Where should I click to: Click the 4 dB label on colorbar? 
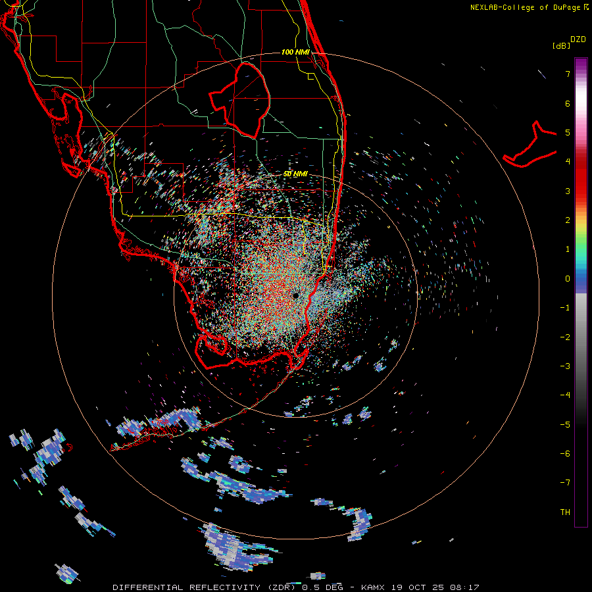click(568, 162)
